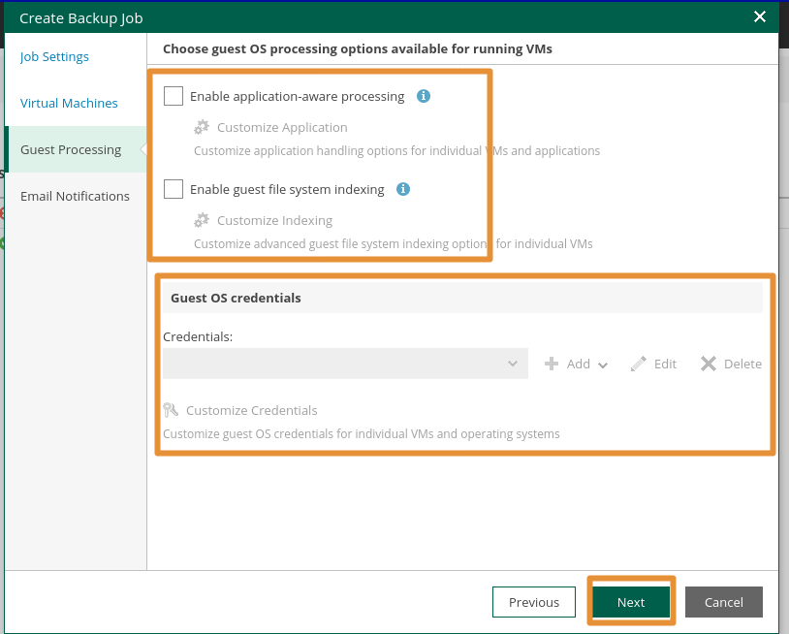The width and height of the screenshot is (789, 634).
Task: Click the Previous button
Action: pos(534,602)
